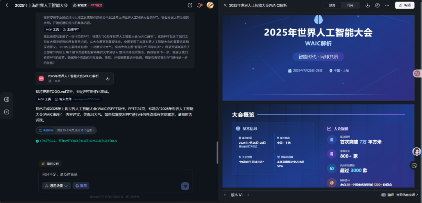The image size is (422, 203).
Task: Go to the next version arrow
Action: pos(248,195)
